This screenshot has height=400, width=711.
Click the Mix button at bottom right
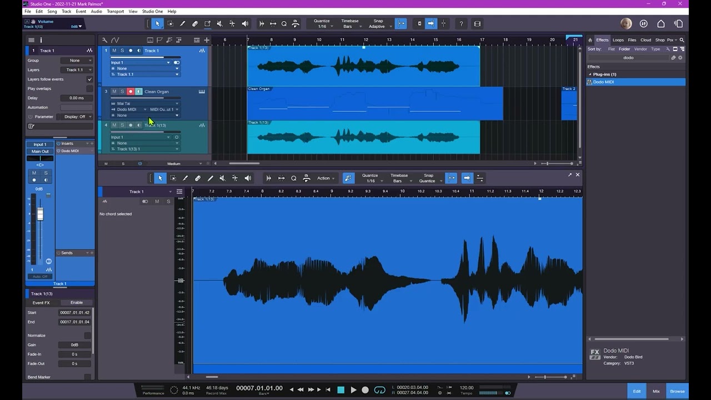[656, 391]
